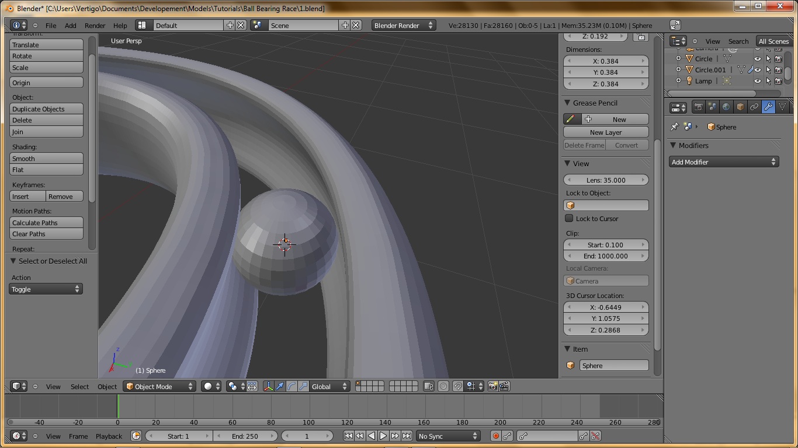
Task: Open the File menu
Action: 51,26
